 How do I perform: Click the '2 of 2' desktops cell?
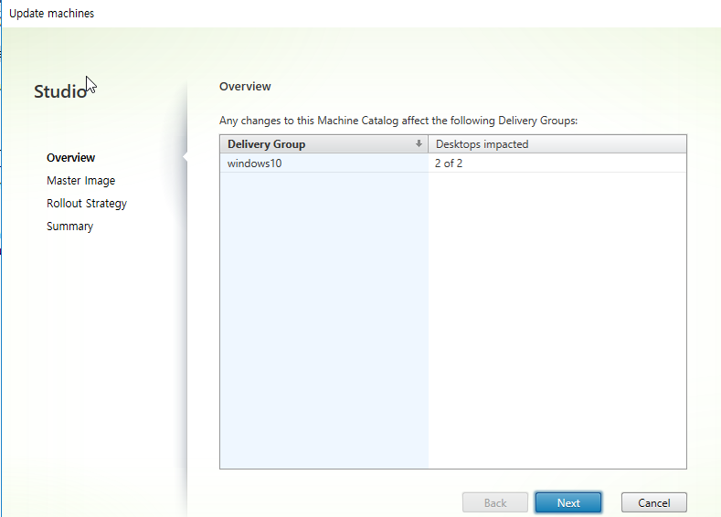[449, 164]
